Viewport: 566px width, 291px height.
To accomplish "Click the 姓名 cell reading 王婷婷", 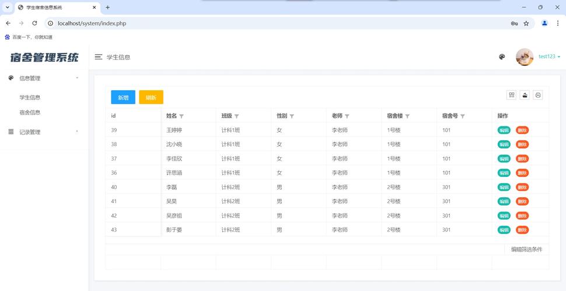I will coord(174,130).
